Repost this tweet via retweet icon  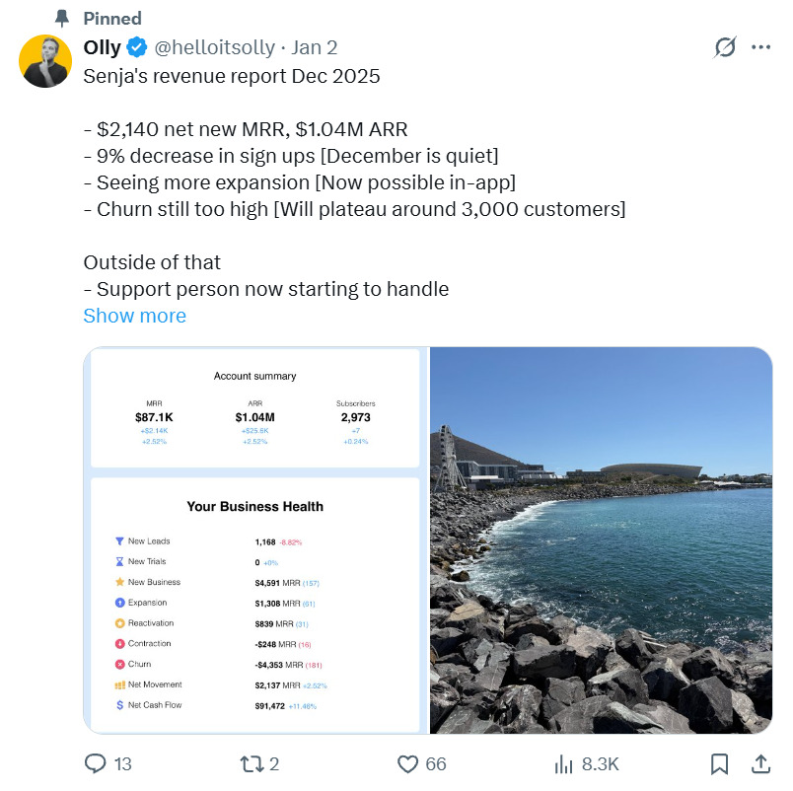pyautogui.click(x=249, y=763)
